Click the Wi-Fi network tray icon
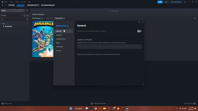The height and width of the screenshot is (111, 198). click(180, 109)
